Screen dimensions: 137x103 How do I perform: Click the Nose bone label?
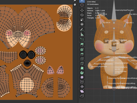[x=117, y=43]
